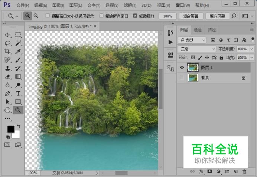The width and height of the screenshot is (257, 177).
Task: Select the Crop tool
Action: click(x=7, y=52)
